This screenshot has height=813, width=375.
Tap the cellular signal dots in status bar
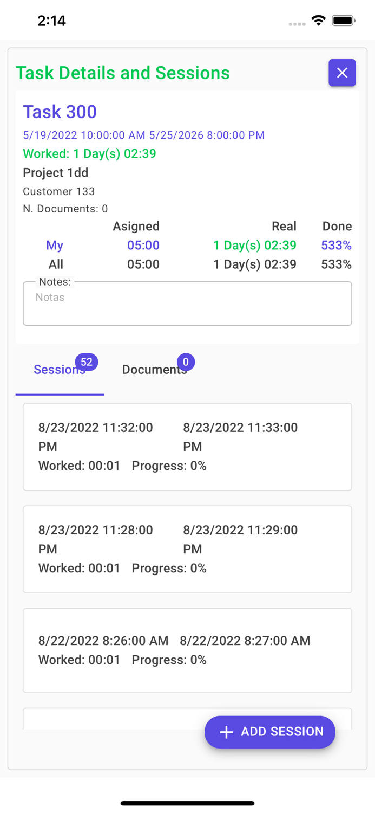pyautogui.click(x=297, y=24)
